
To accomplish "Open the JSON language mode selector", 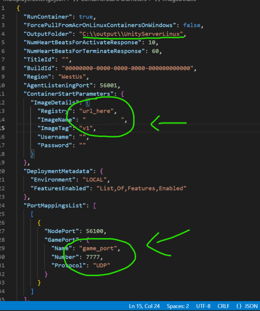I will click(x=248, y=306).
